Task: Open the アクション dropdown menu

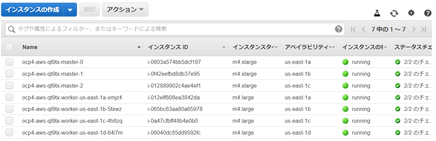Action: [125, 10]
